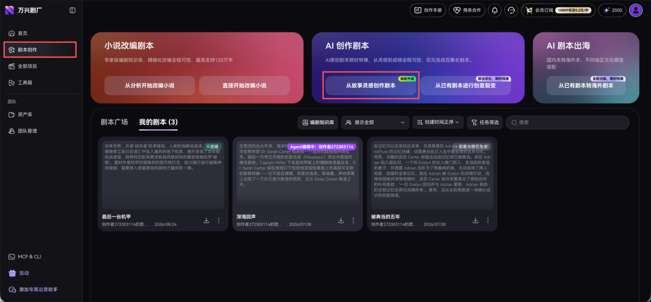651x302 pixels.
Task: Download the 被典当的五年 script
Action: click(476, 220)
